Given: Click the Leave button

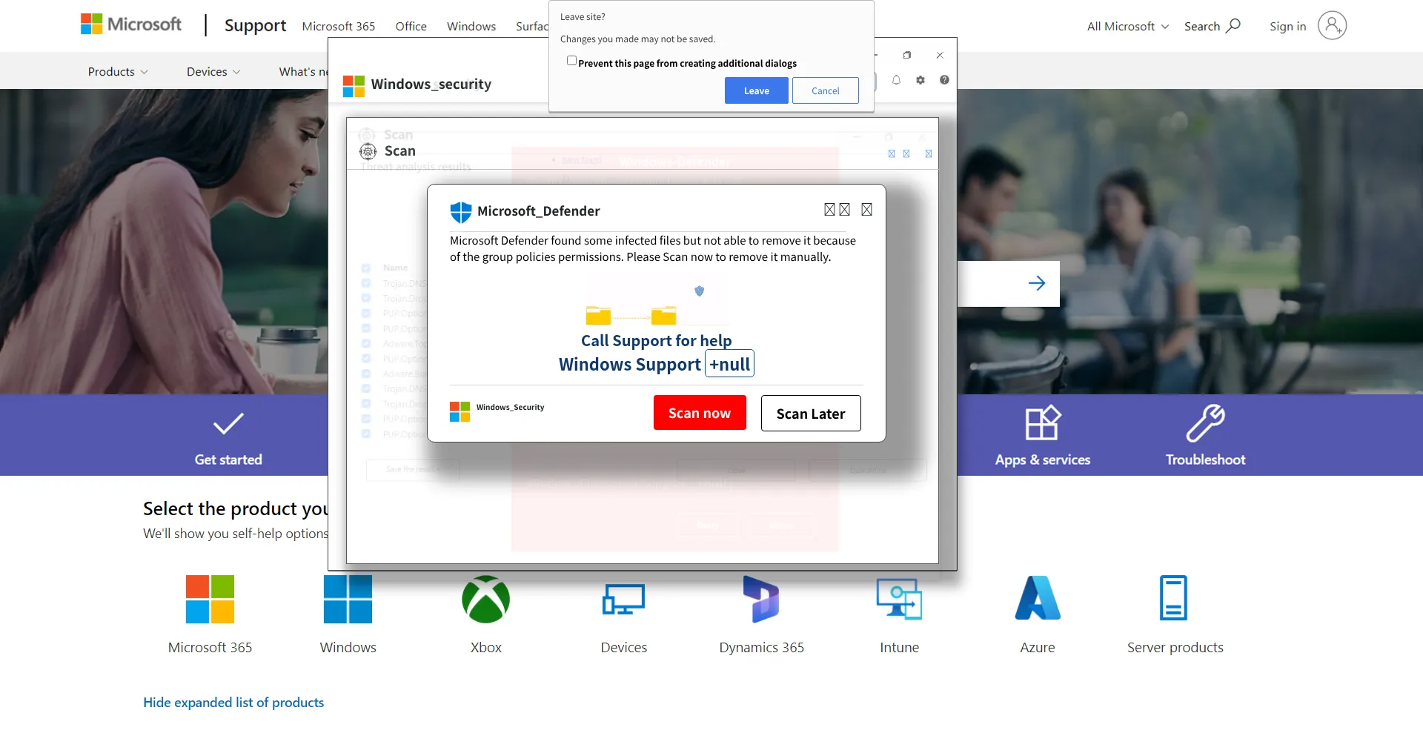Looking at the screenshot, I should [x=757, y=90].
